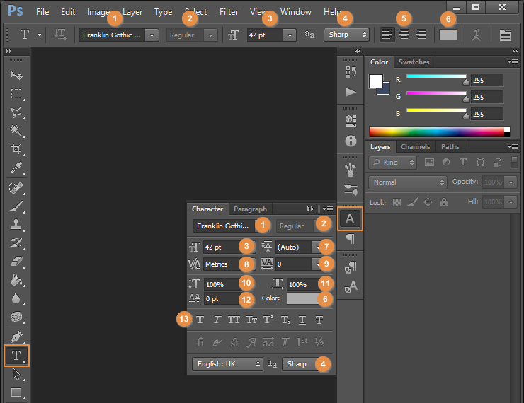Toggle All Caps in Character panel

[x=234, y=320]
